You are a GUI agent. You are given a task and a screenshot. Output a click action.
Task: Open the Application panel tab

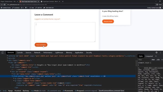coord(79,53)
